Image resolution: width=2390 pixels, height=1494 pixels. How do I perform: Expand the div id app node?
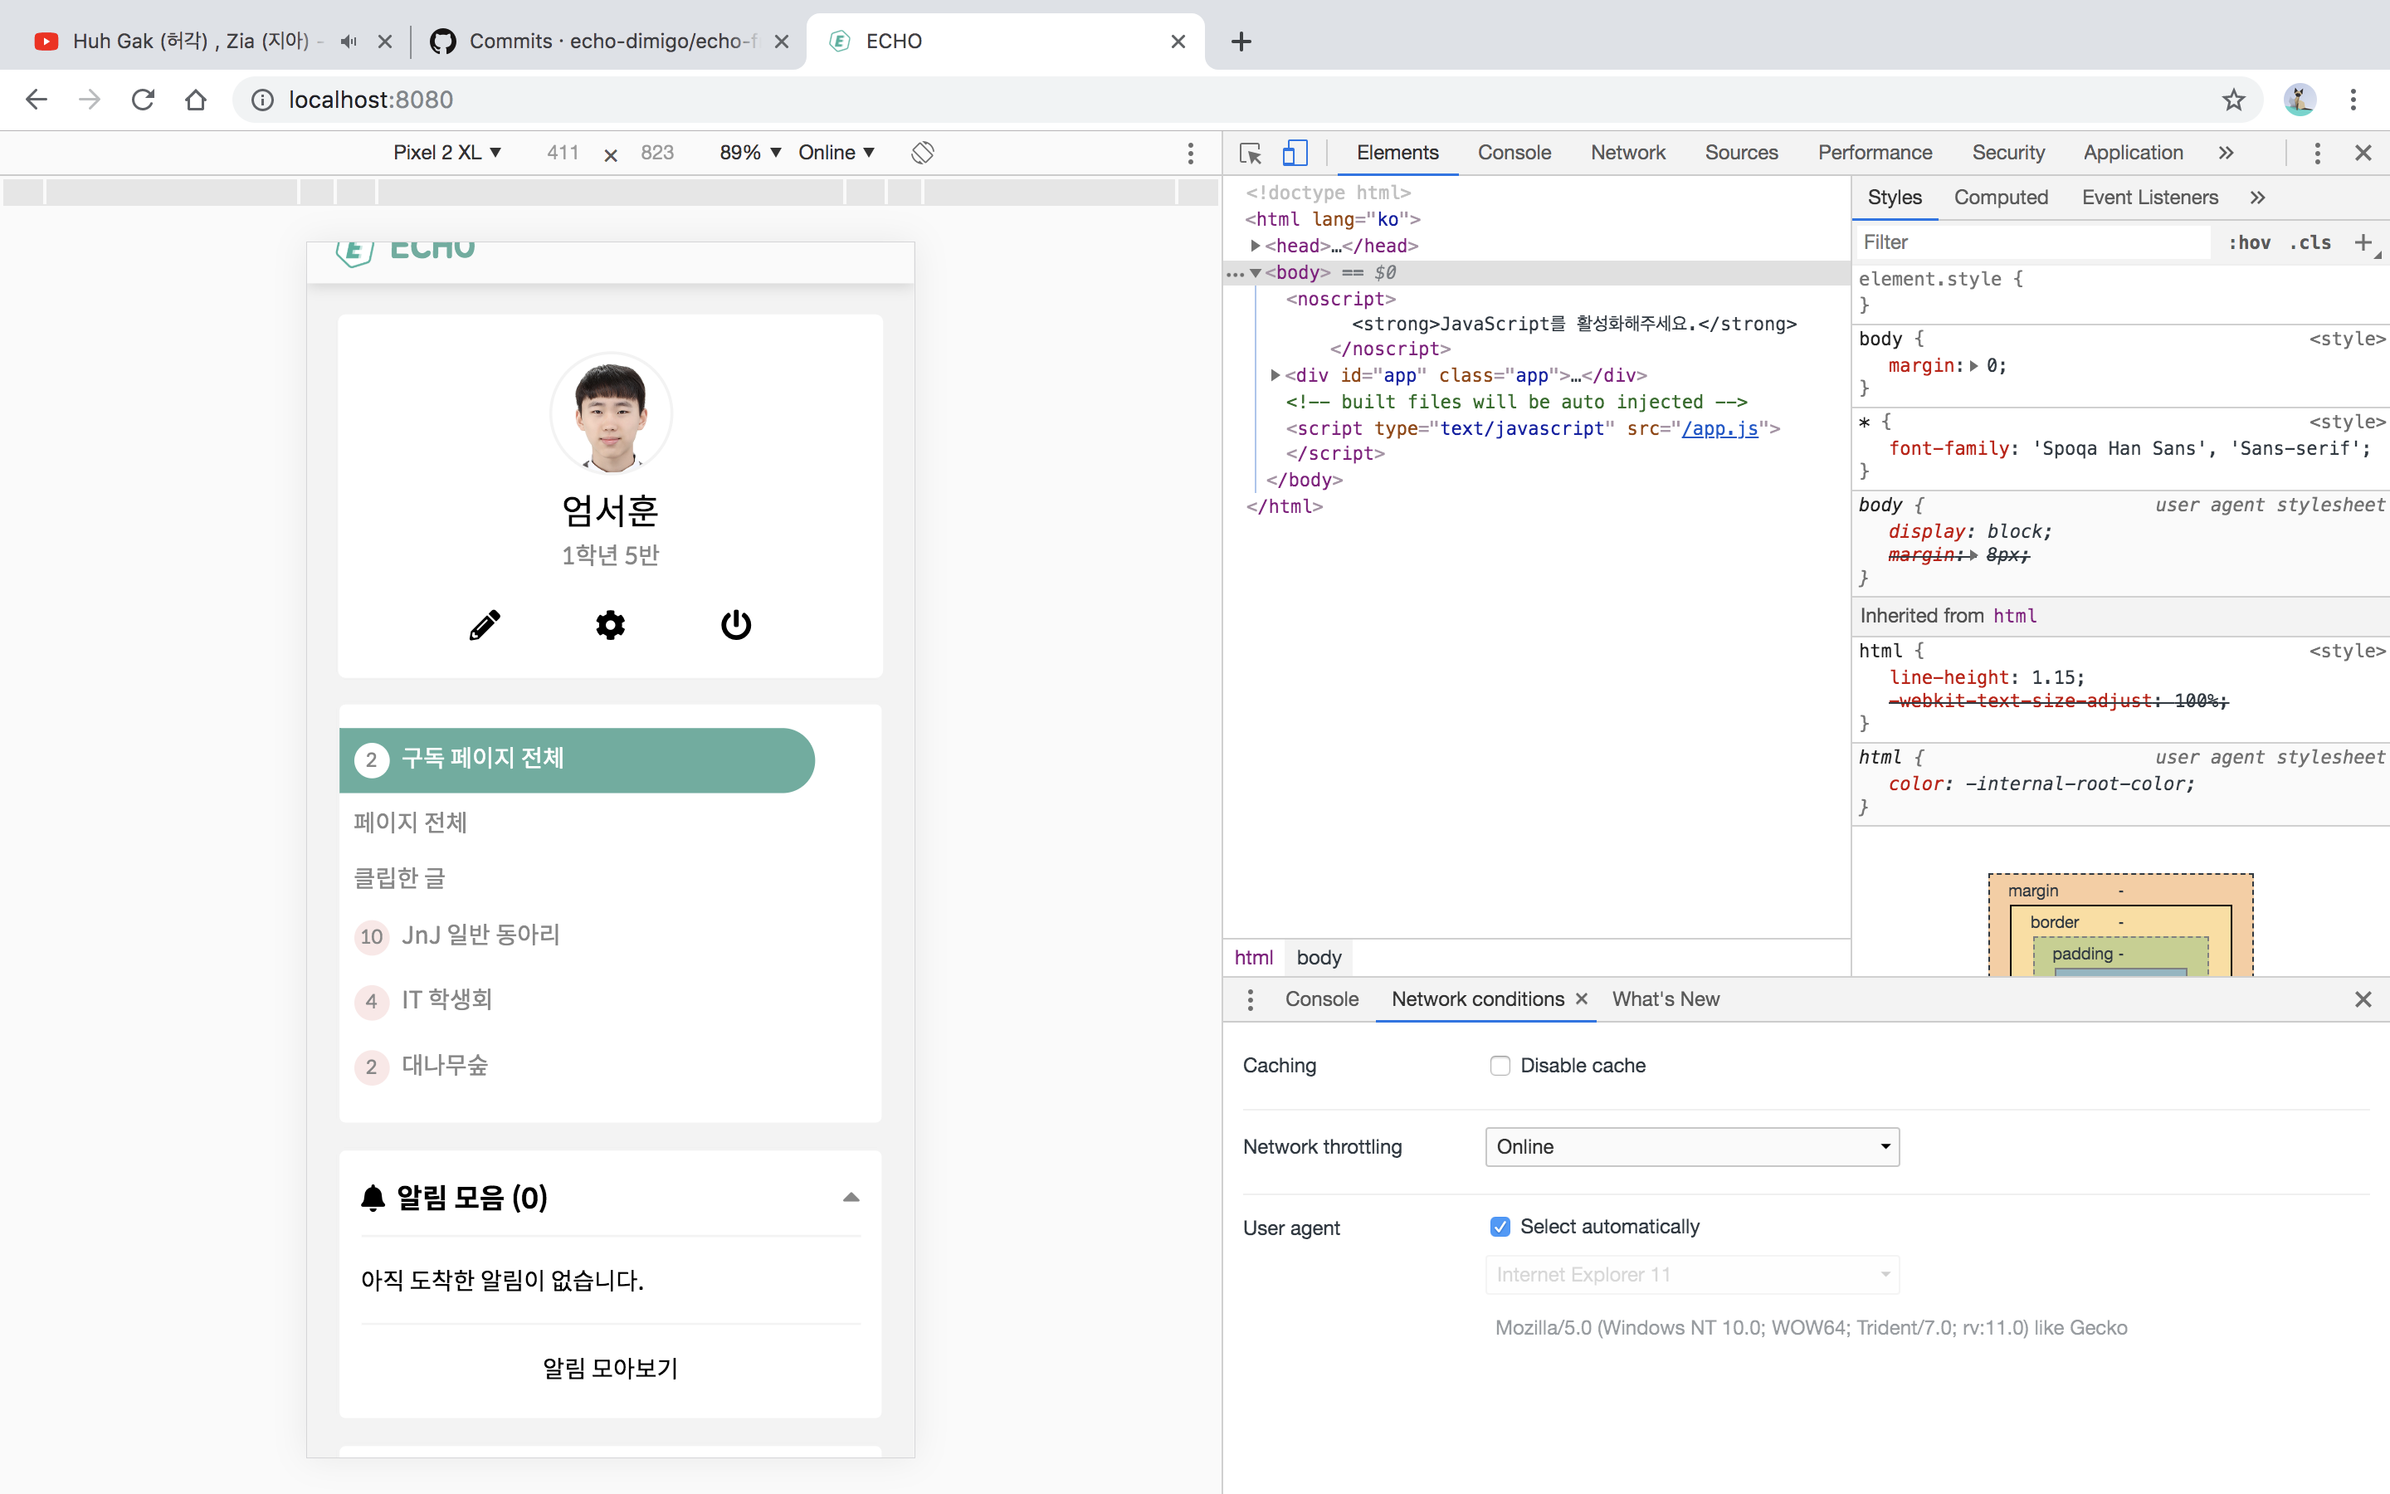click(x=1275, y=375)
